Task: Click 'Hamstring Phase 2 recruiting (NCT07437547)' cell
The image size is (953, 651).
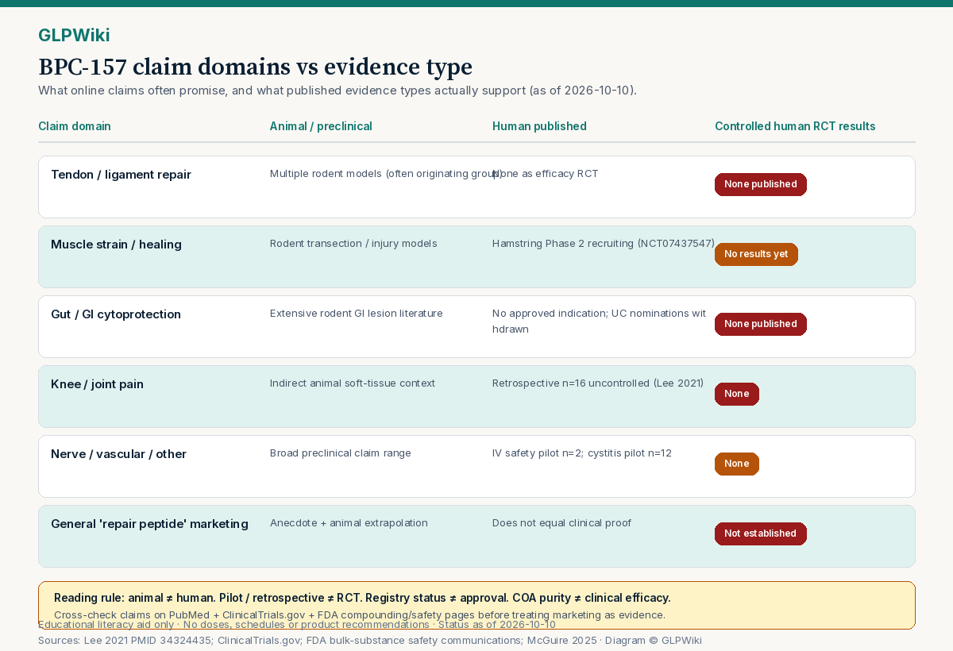Action: (604, 244)
